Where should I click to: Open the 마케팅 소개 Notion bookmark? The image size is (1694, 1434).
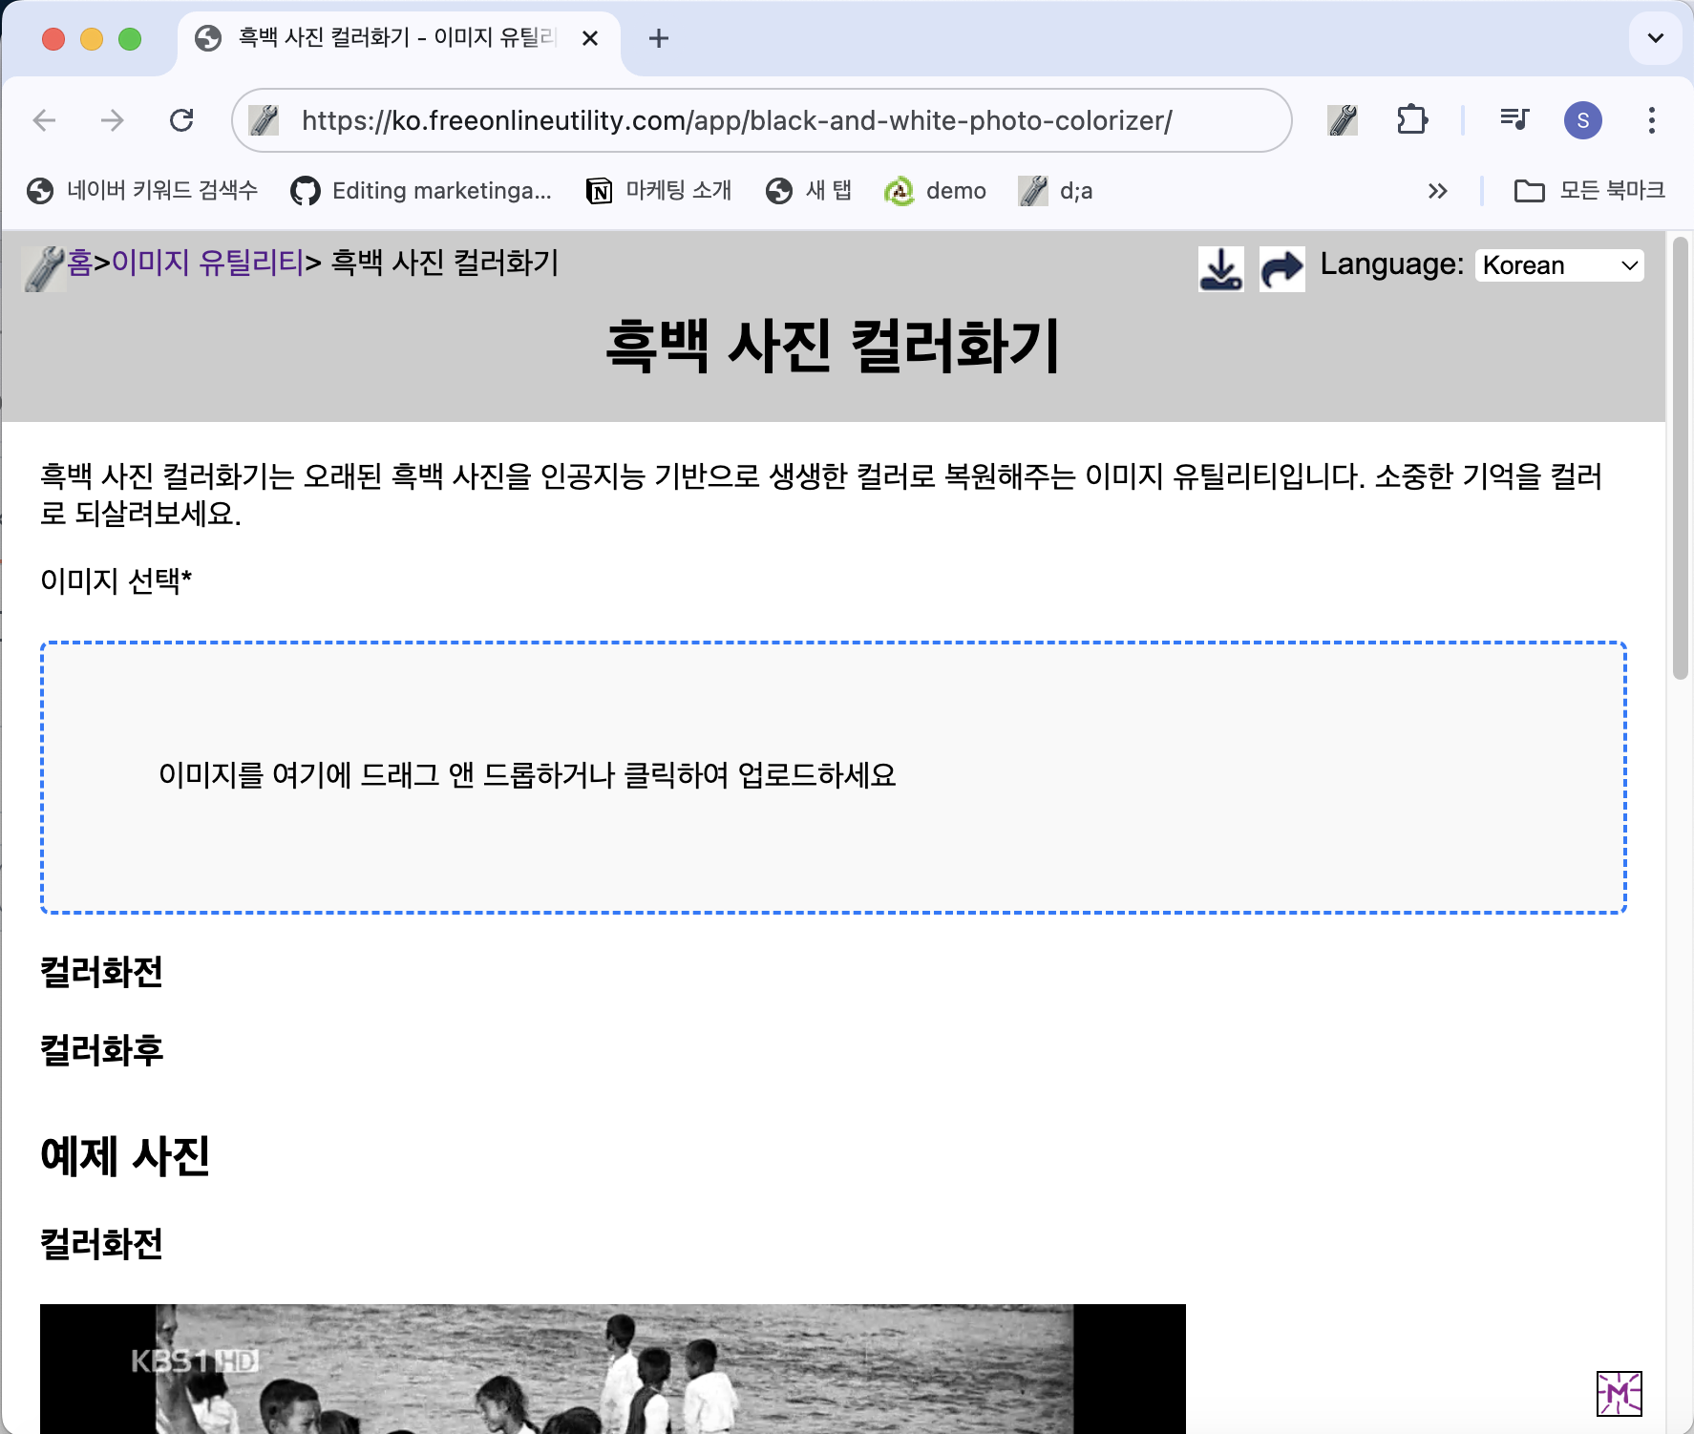tap(659, 191)
